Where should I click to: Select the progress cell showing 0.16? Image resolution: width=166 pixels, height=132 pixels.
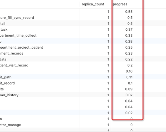[123, 71]
